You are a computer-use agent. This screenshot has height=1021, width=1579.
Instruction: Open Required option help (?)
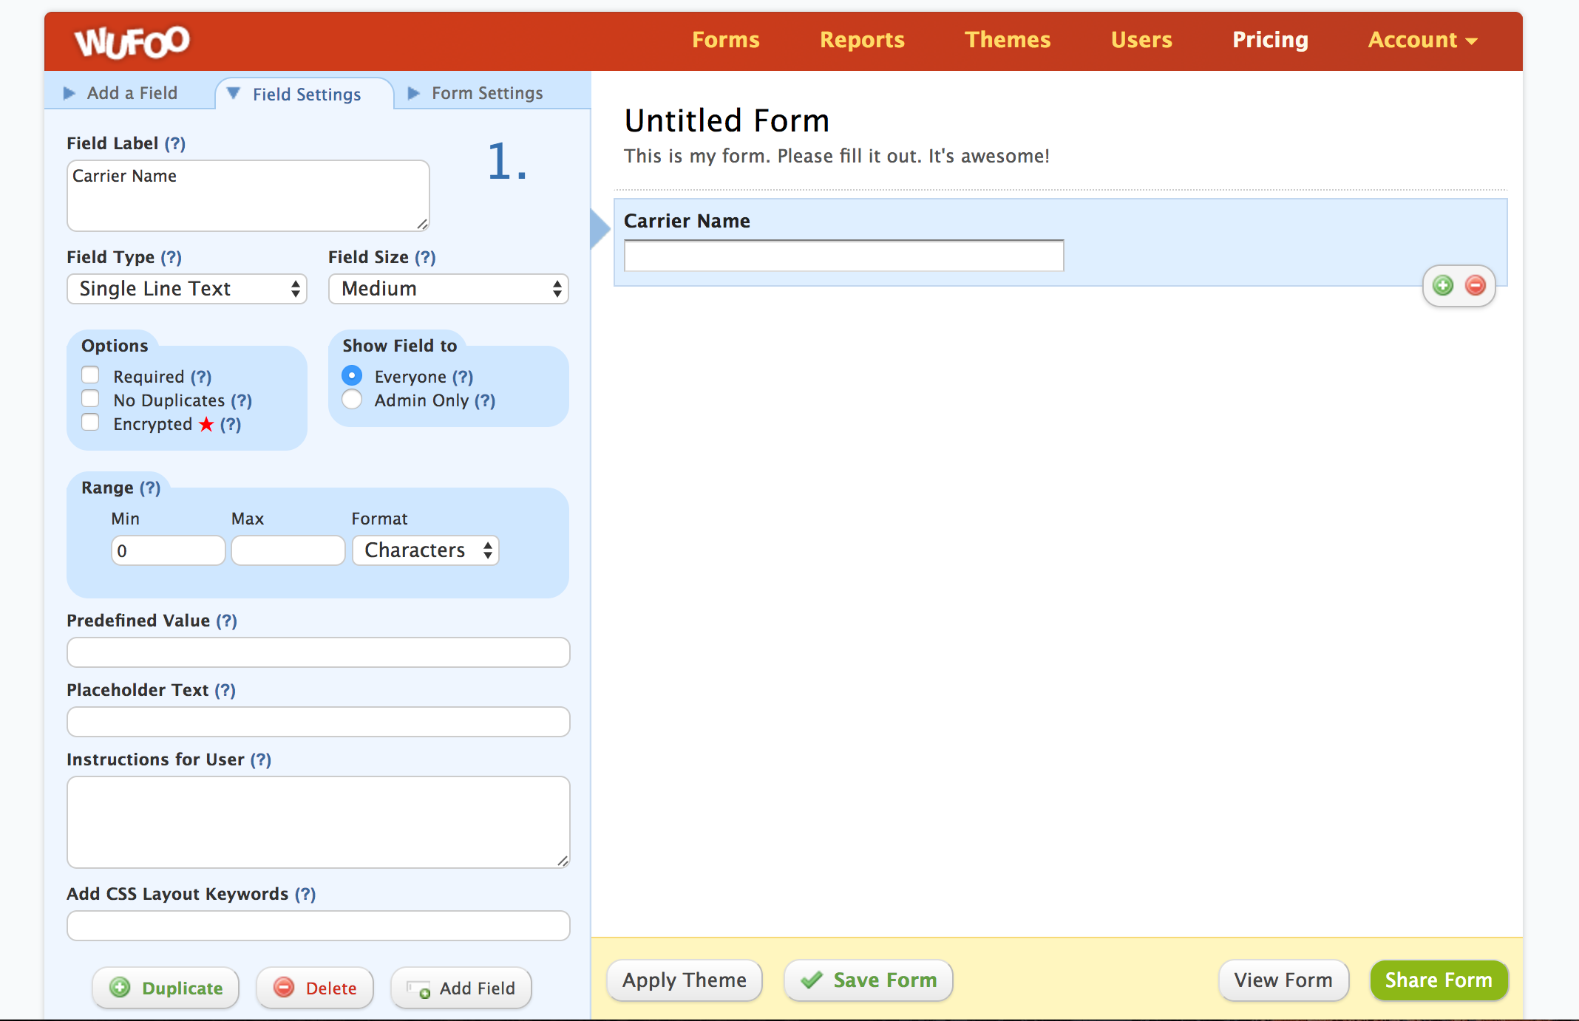[201, 377]
